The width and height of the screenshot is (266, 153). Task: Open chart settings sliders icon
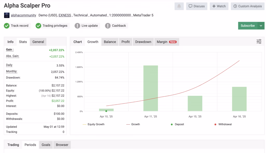click(x=259, y=42)
